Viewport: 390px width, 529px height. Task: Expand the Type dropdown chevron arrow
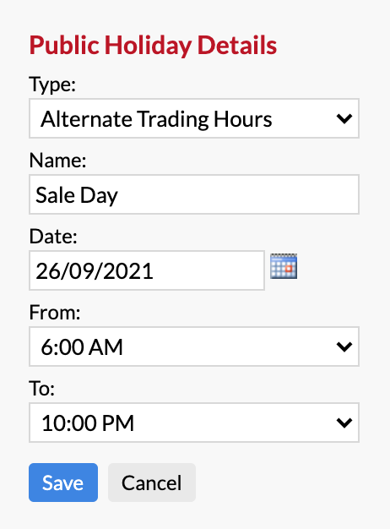click(x=344, y=118)
